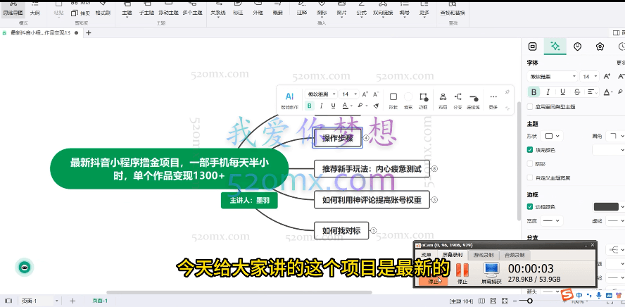Open the font family dropdown in right panel
The width and height of the screenshot is (625, 307).
coord(552,76)
